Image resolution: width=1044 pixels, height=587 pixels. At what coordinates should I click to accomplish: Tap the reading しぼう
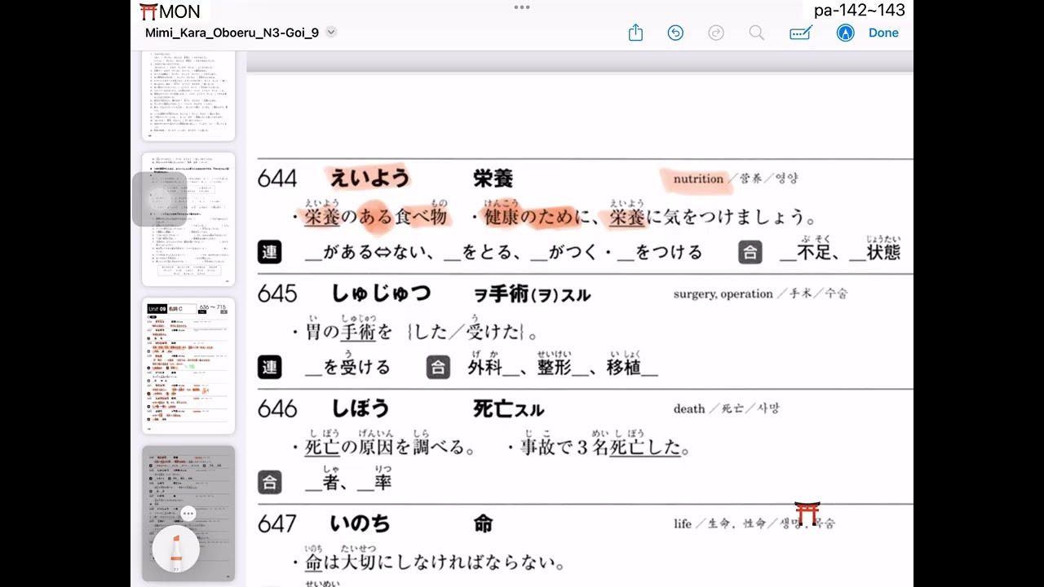tap(361, 408)
